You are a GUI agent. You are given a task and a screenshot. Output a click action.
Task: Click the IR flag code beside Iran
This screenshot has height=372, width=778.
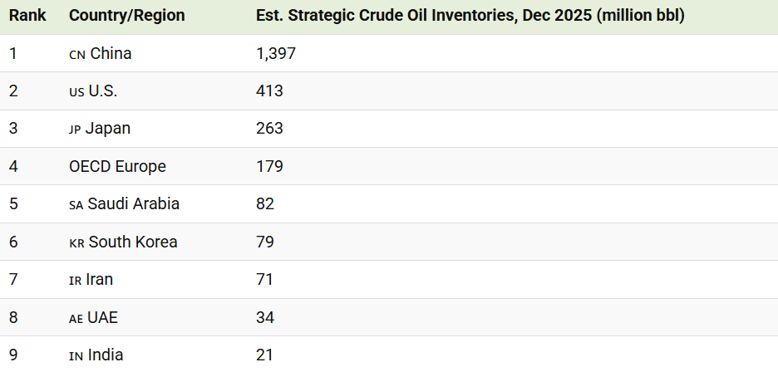point(76,281)
